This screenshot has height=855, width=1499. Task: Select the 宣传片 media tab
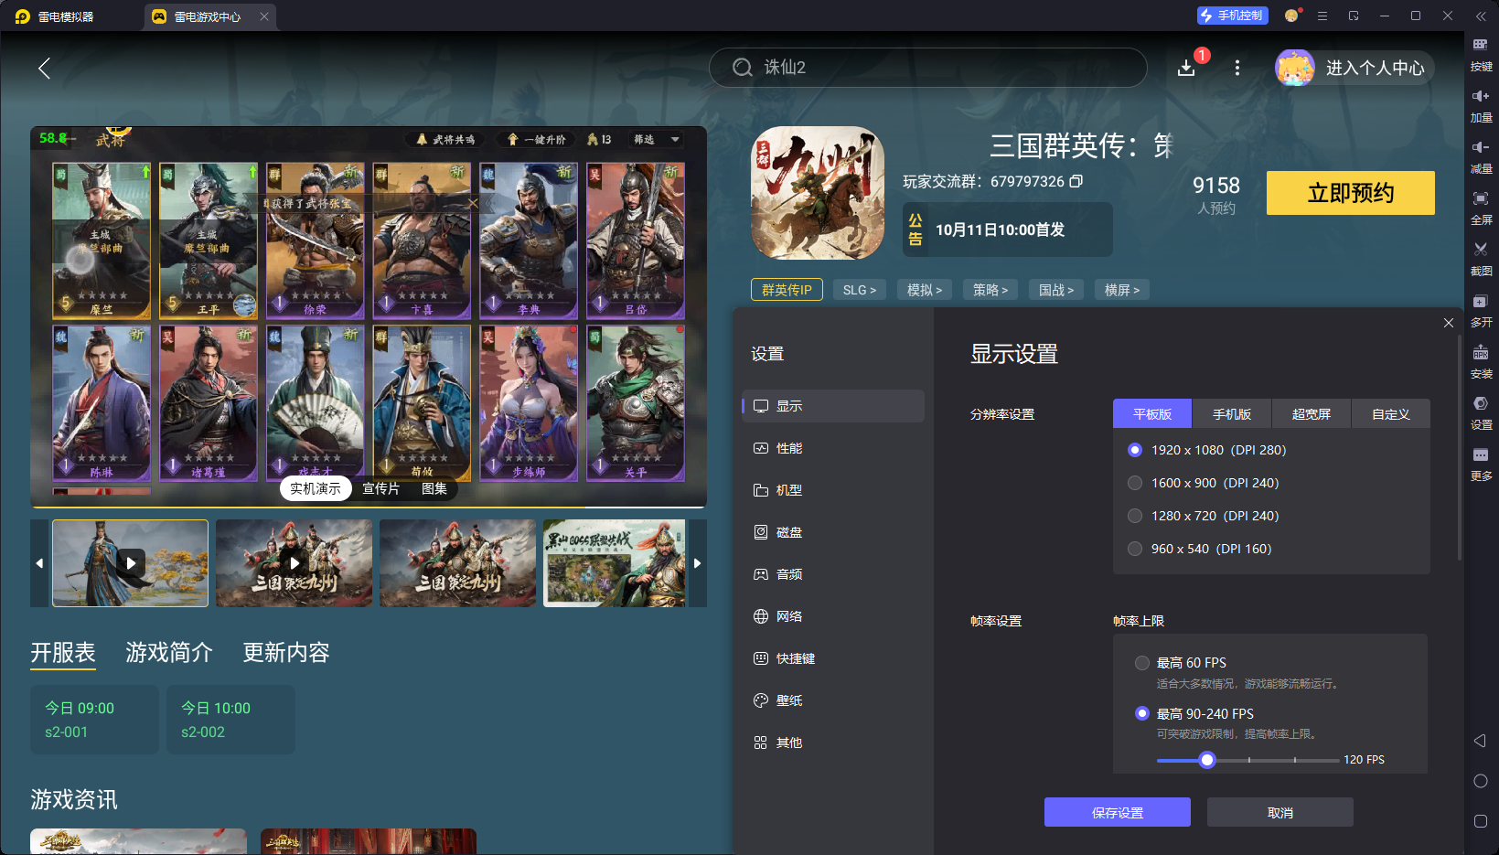coord(380,489)
